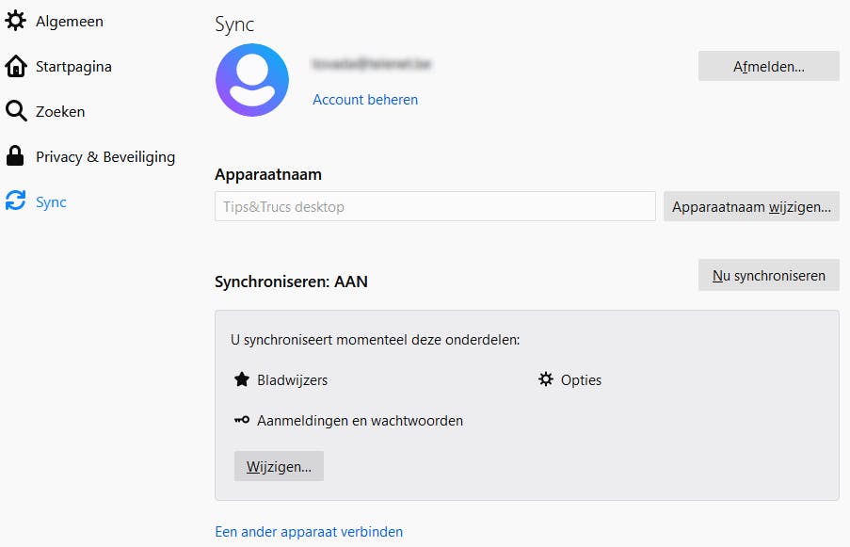850x547 pixels.
Task: Open the Zoeken settings section
Action: tap(60, 112)
